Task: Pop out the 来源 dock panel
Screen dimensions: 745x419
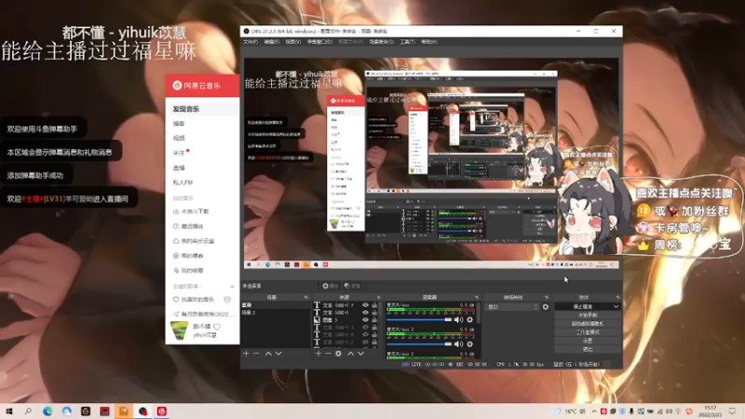Action: pyautogui.click(x=379, y=297)
